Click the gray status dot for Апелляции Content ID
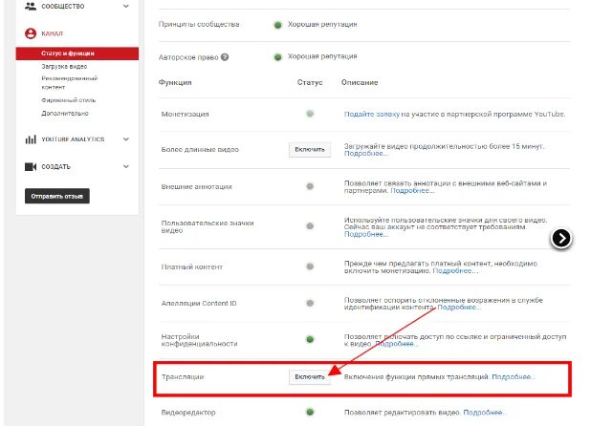591x426 pixels. coord(310,303)
